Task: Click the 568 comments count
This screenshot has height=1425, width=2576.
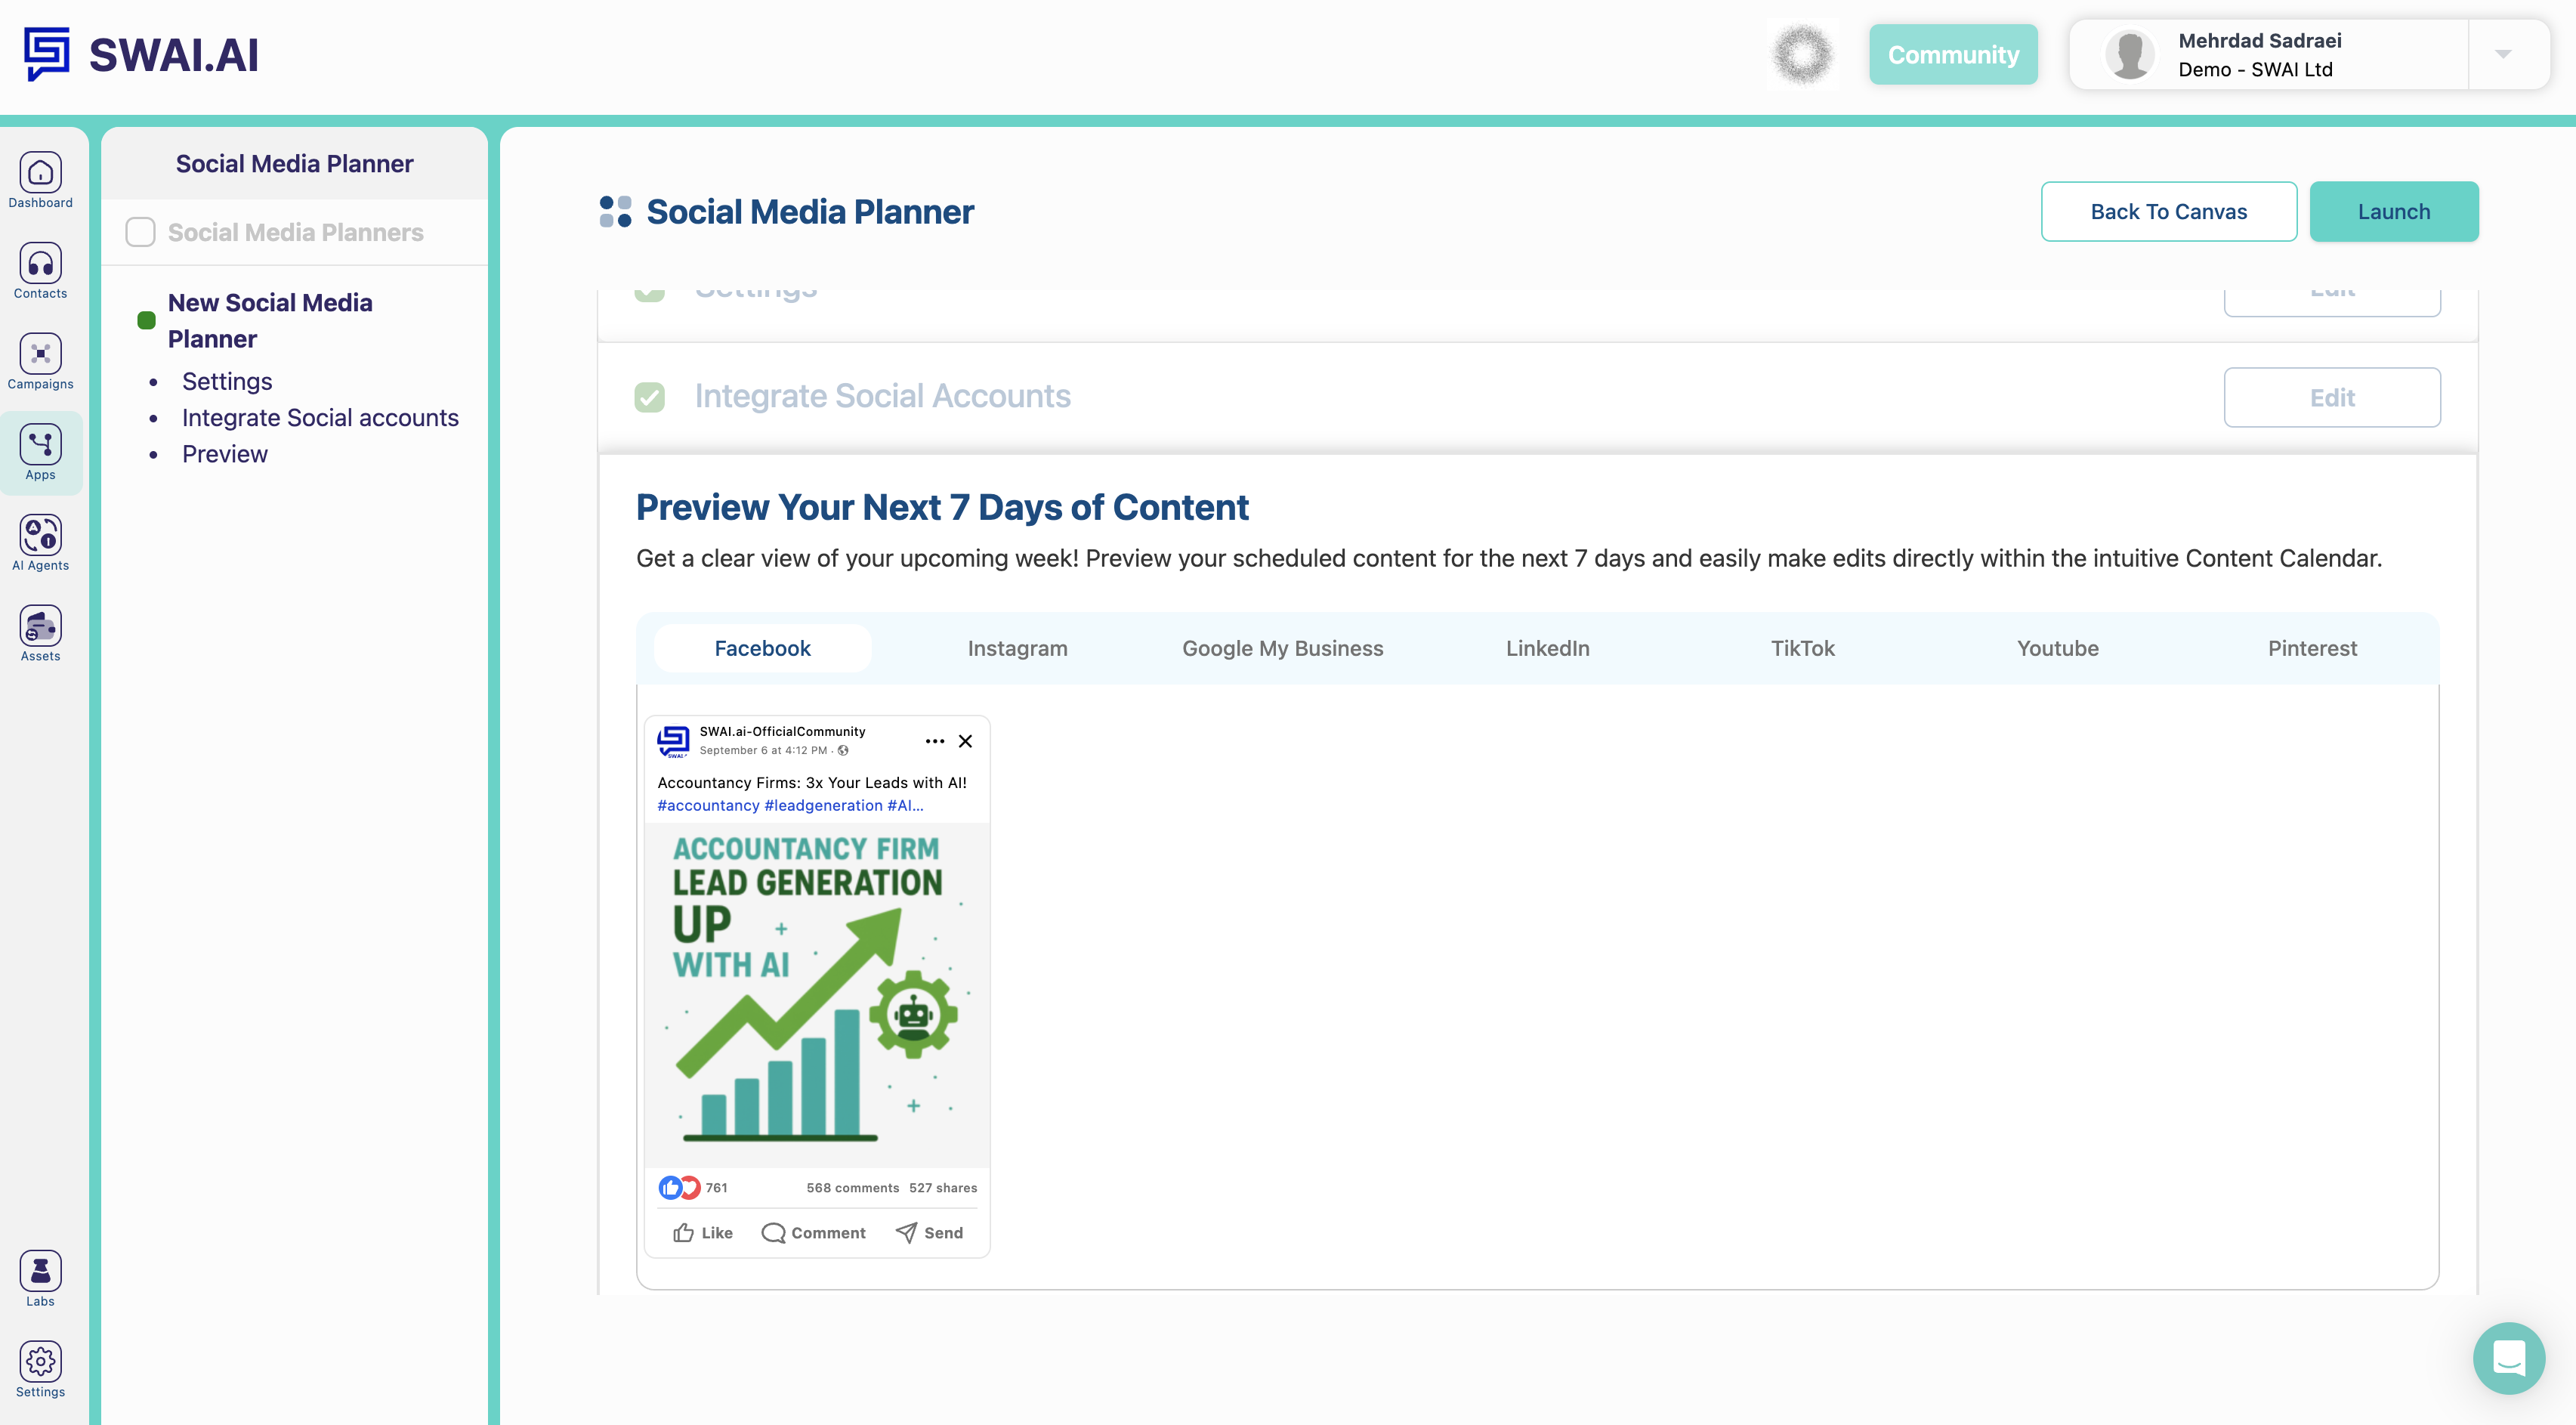Action: click(852, 1187)
